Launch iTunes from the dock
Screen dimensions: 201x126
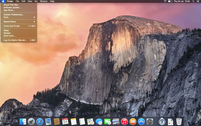click(x=124, y=121)
